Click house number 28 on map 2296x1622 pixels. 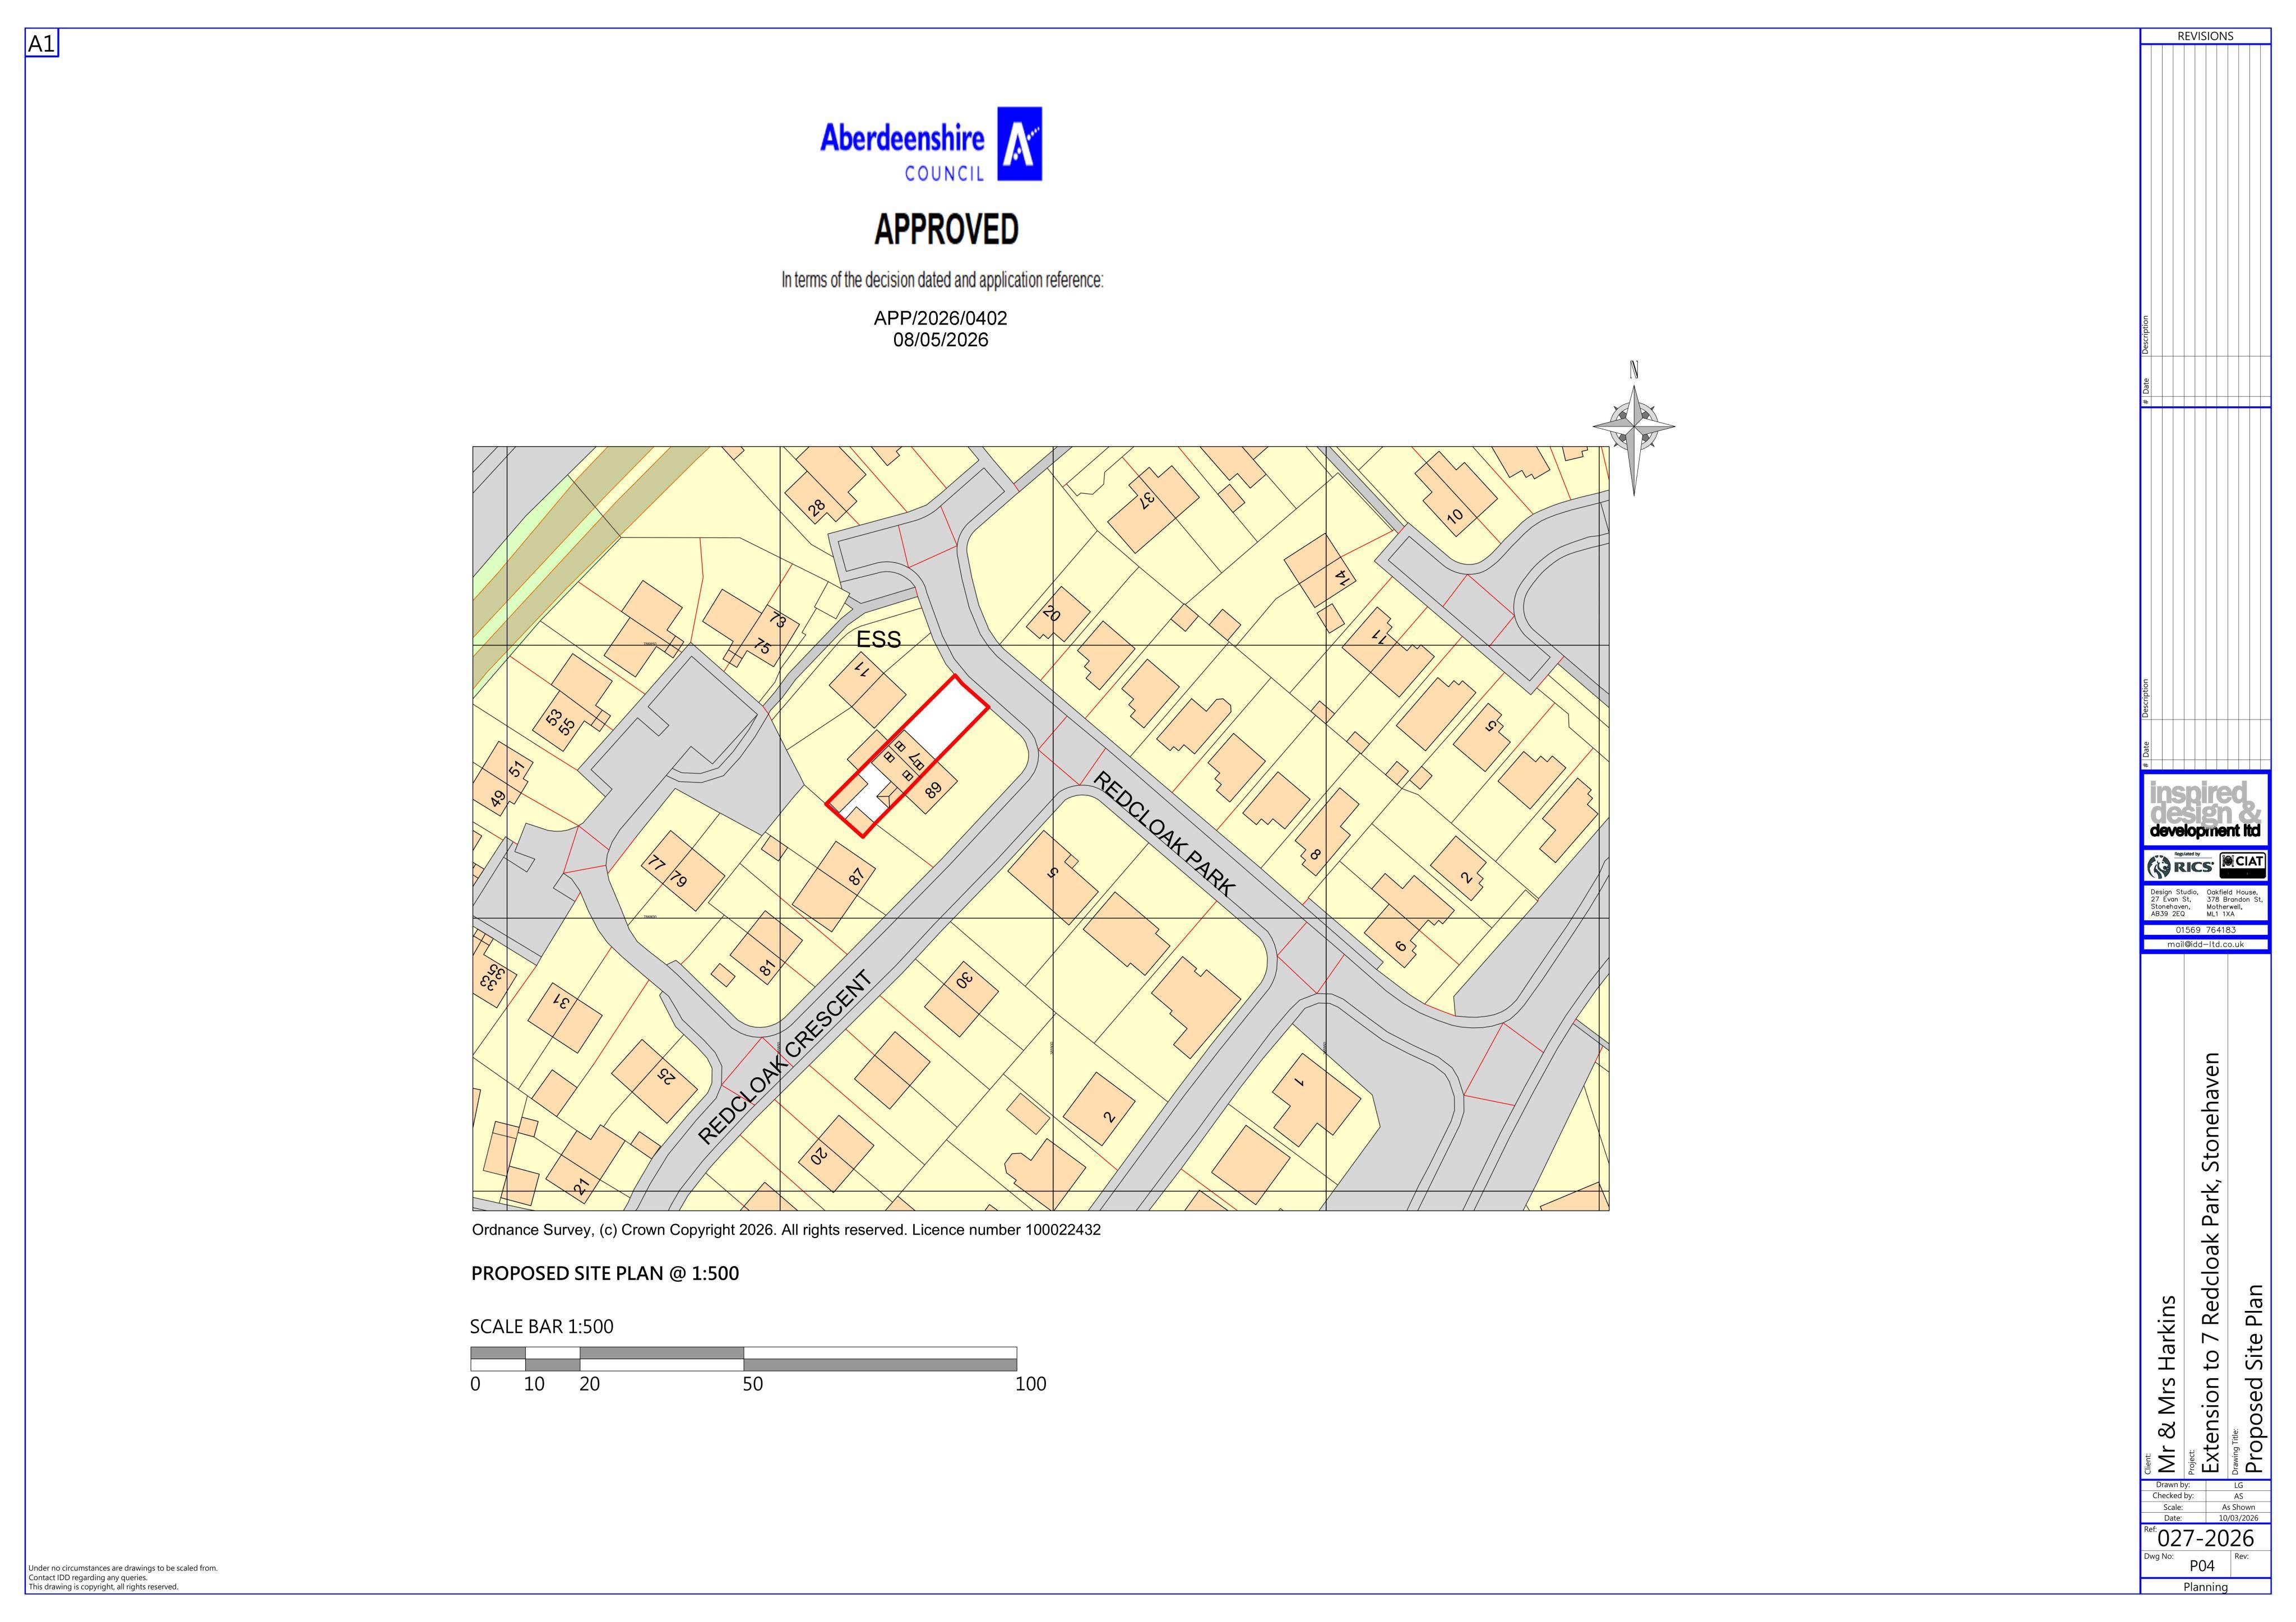[817, 508]
